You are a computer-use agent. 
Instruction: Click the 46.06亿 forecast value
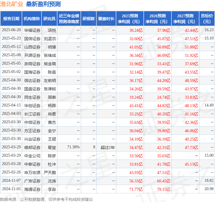click(191, 131)
